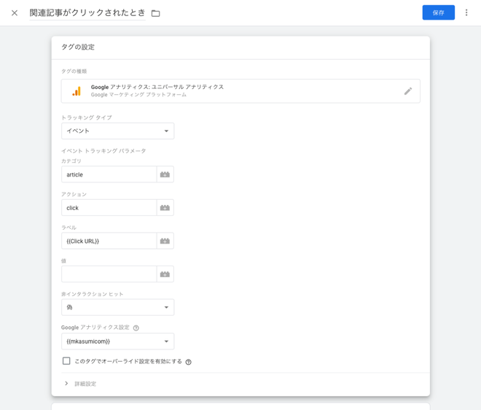Click the アクション input containing click
Viewport: 481px width, 410px height.
tap(109, 208)
